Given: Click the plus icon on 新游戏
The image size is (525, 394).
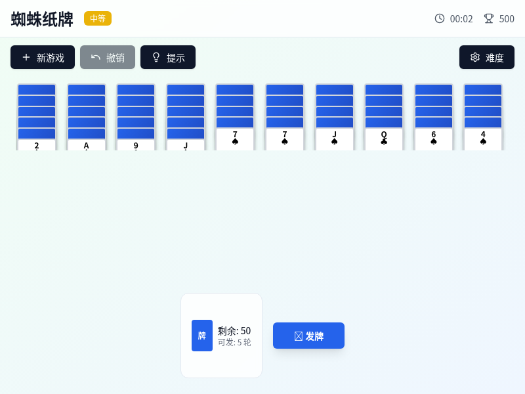Looking at the screenshot, I should (25, 57).
